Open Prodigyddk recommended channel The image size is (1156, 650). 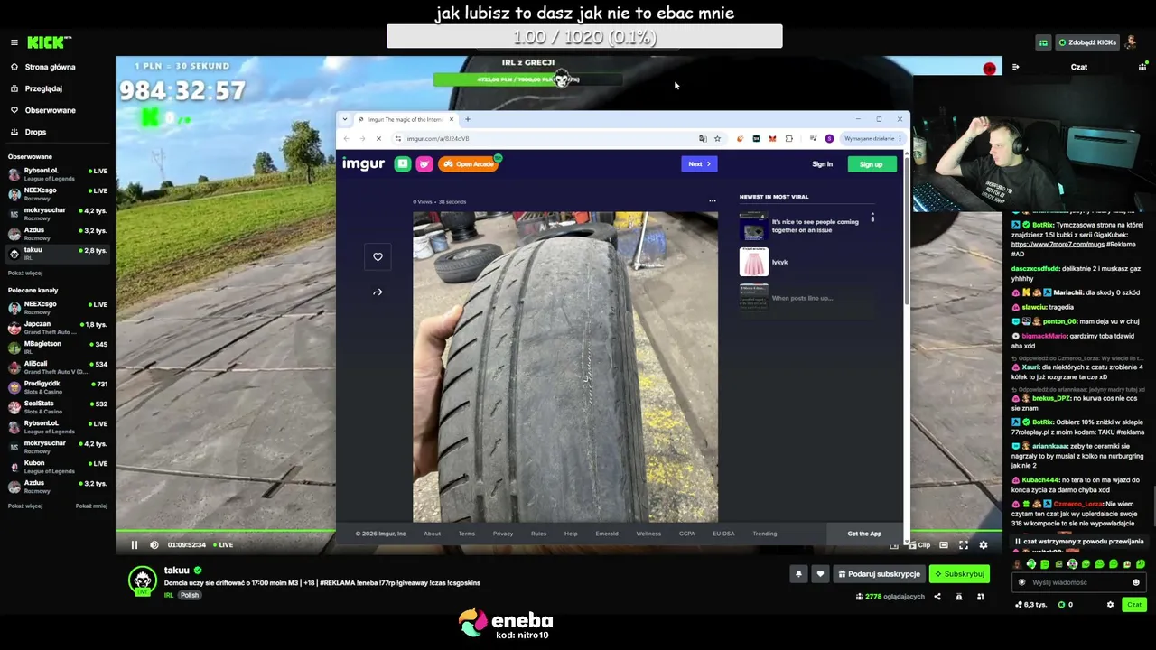pyautogui.click(x=57, y=386)
